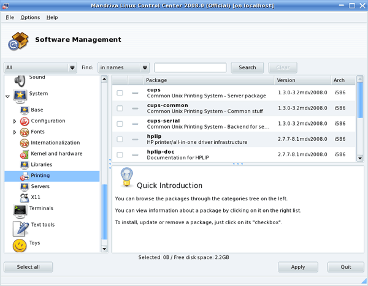Click the Terminals category icon
Image resolution: width=368 pixels, height=286 pixels.
point(20,211)
